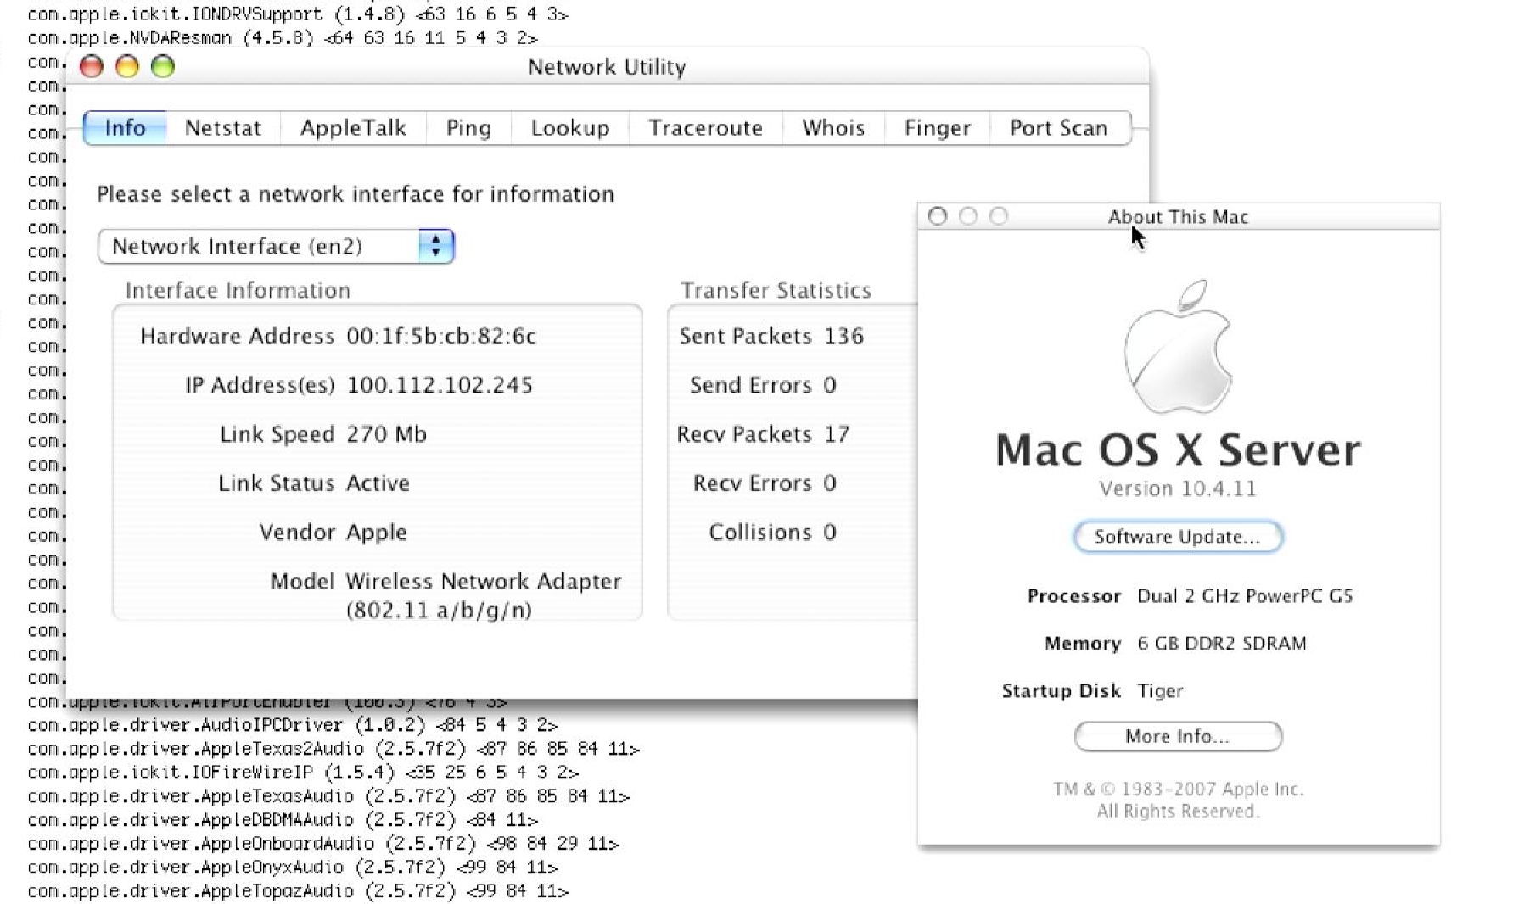Click the Link Speed value 270 Mb
1524x904 pixels.
[x=386, y=435]
